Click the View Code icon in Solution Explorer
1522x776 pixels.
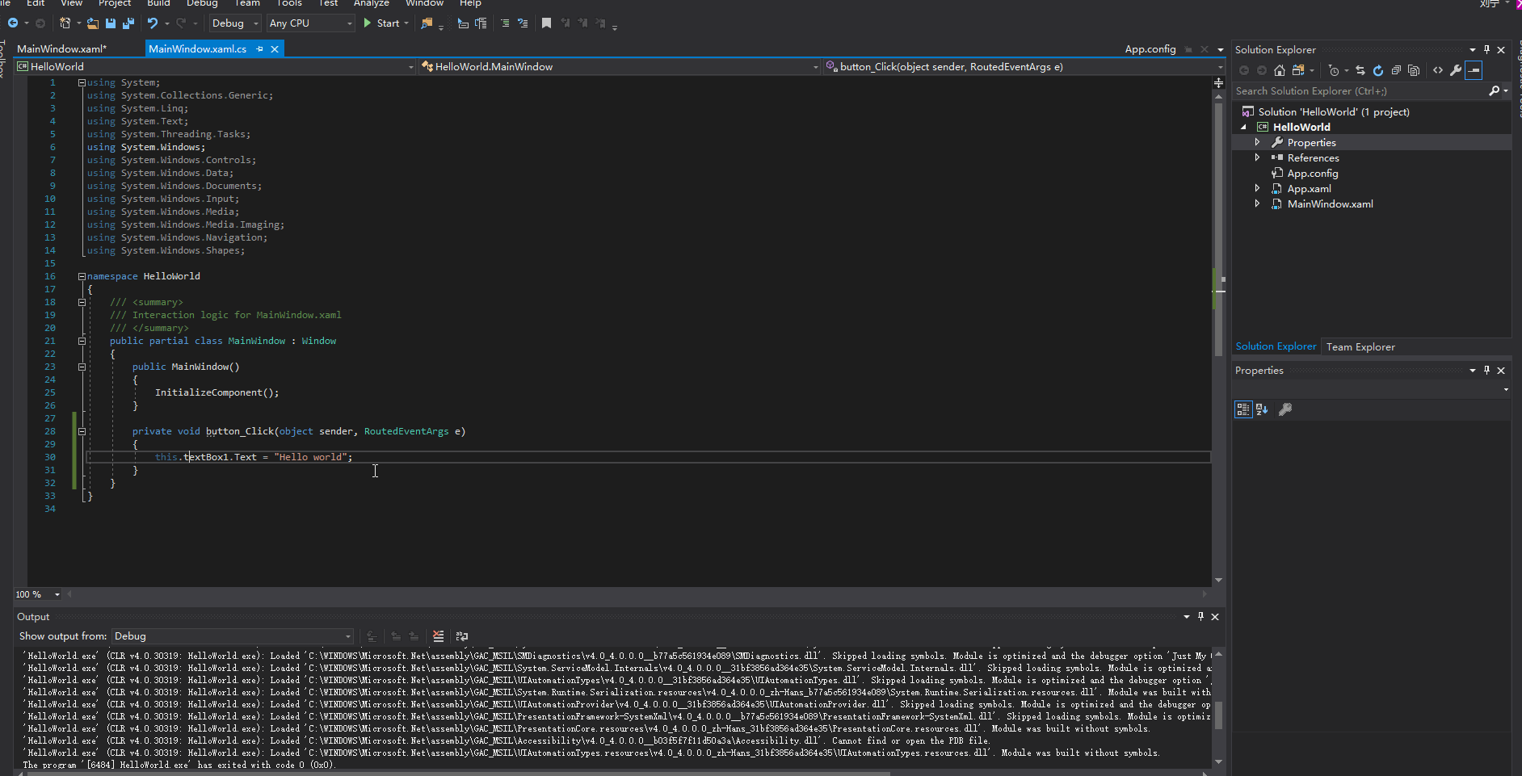coord(1438,70)
